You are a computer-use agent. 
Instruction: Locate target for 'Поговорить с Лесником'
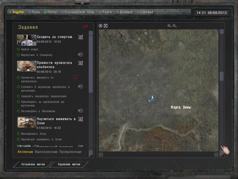[x=80, y=111]
